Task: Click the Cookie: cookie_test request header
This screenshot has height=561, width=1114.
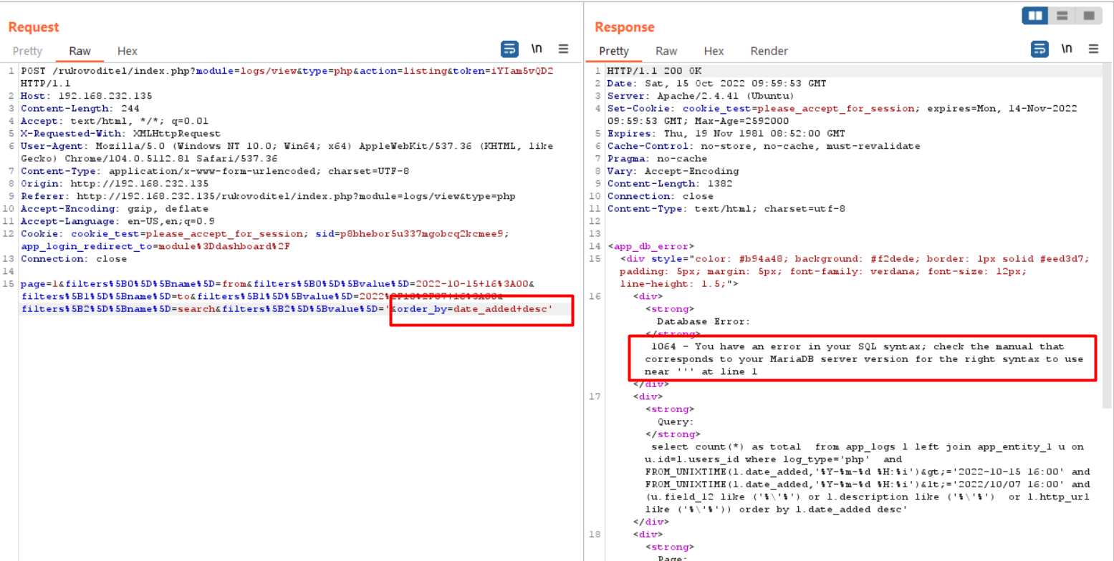Action: pyautogui.click(x=265, y=240)
